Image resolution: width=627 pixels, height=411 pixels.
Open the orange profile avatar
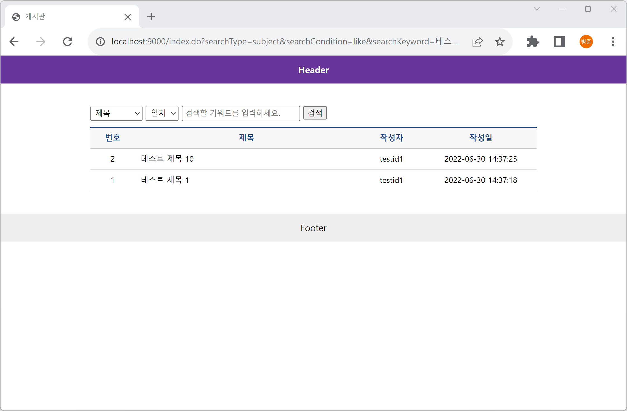(x=586, y=42)
